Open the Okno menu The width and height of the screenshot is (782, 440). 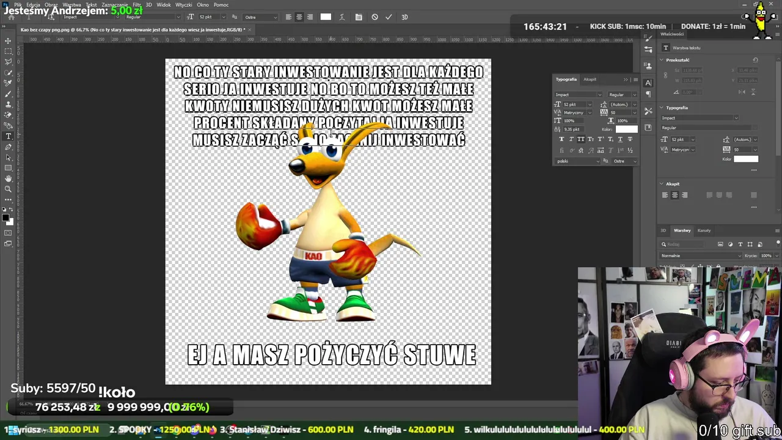pos(202,5)
